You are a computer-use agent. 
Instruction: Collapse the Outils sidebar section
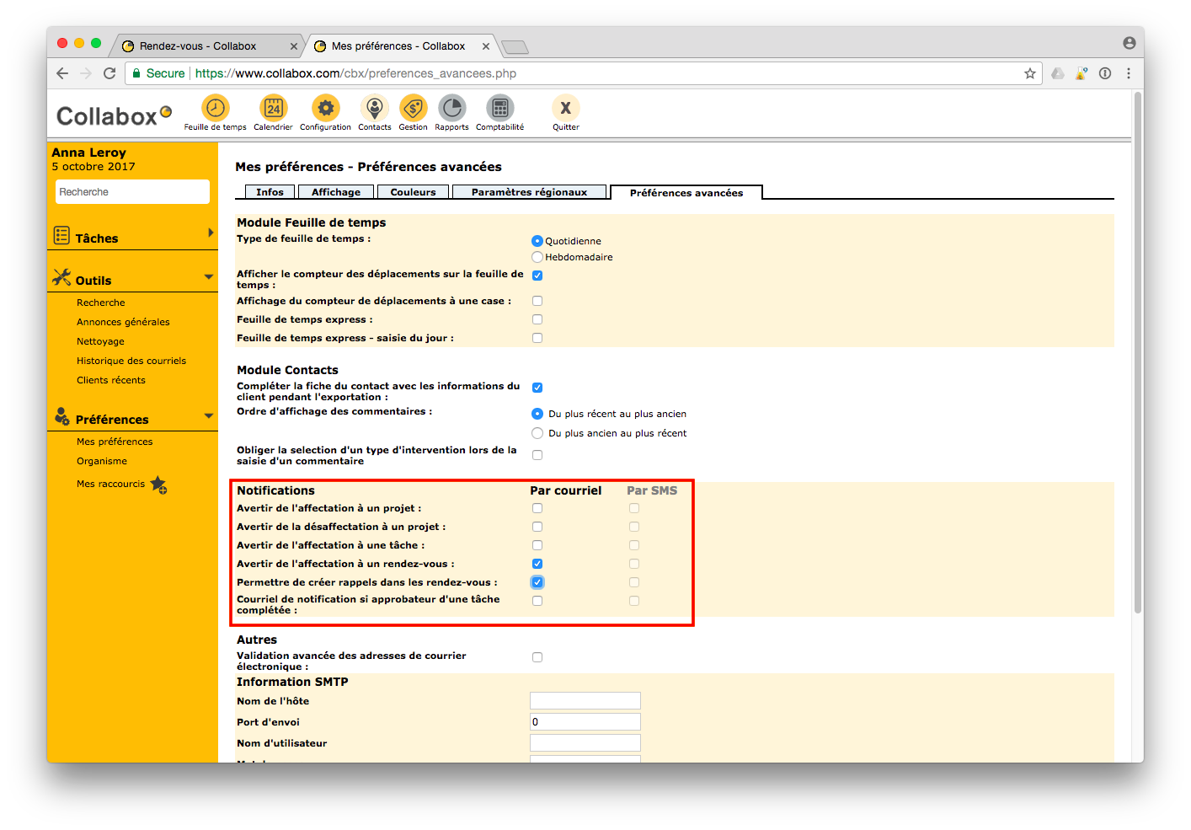tap(209, 277)
